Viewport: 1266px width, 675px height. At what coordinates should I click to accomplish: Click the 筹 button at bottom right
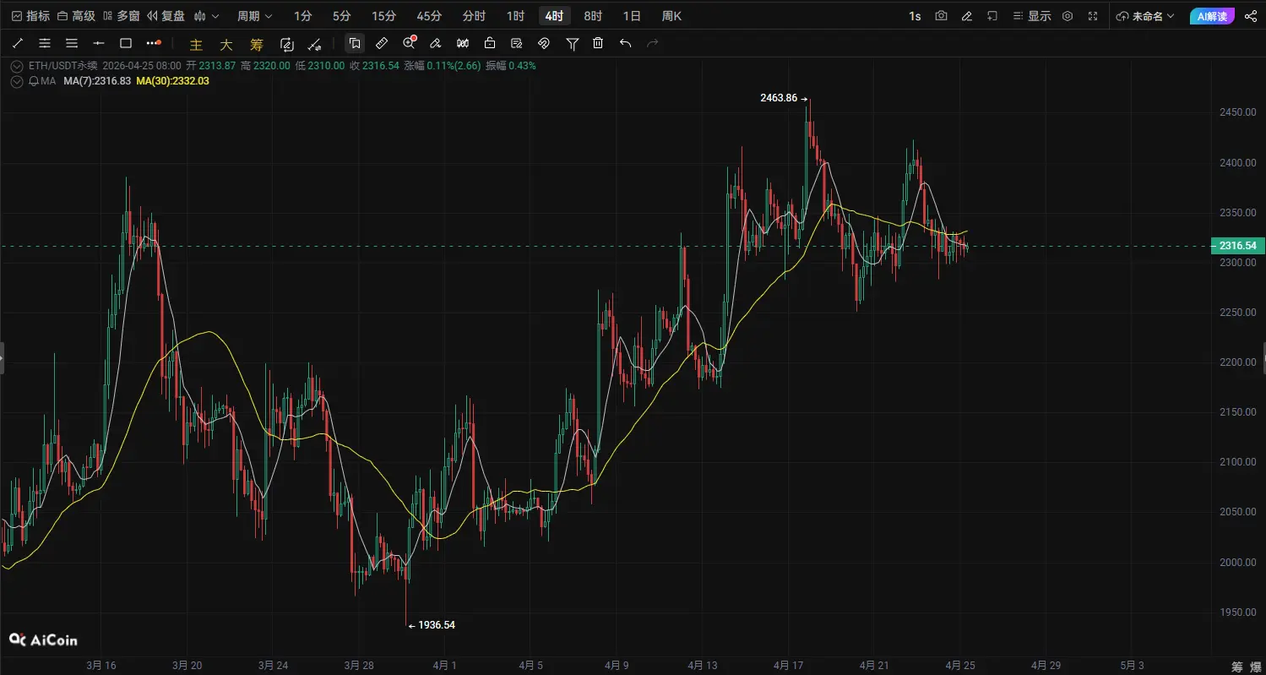tap(1237, 667)
